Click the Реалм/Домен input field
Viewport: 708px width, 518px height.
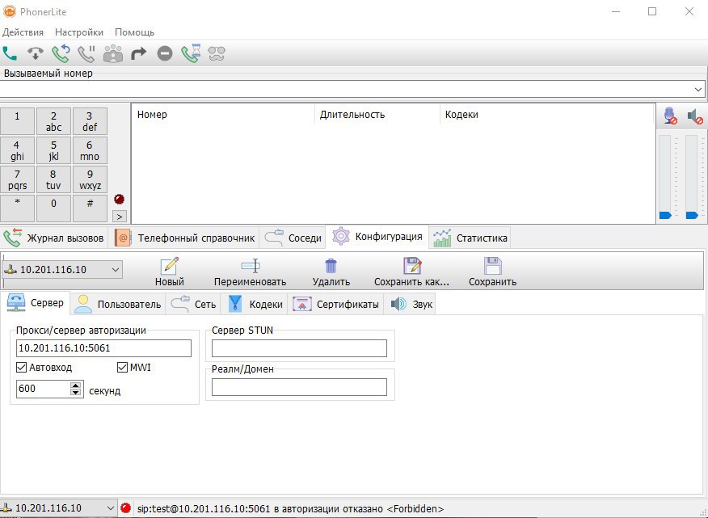pos(299,387)
